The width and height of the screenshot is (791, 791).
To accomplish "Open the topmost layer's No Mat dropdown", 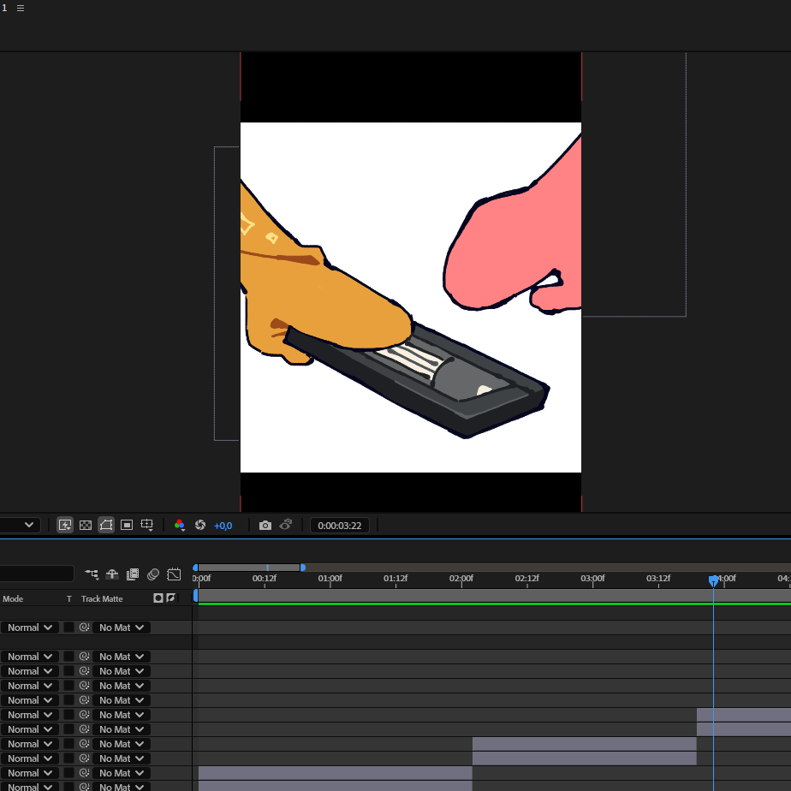I will point(121,627).
